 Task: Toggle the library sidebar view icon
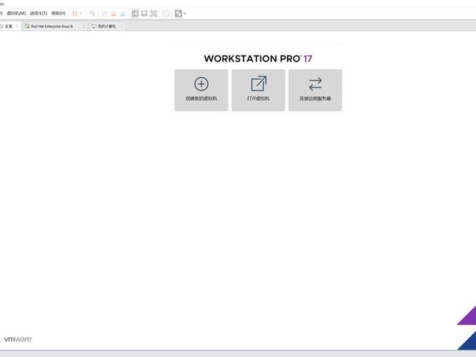point(135,13)
